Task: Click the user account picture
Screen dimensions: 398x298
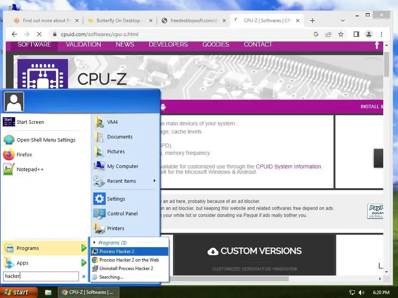Action: click(x=14, y=102)
